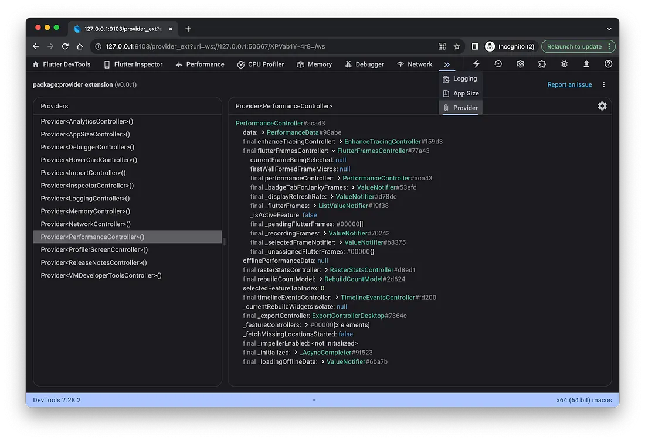Click the hot restart circular arrow icon
Viewport: 645px width, 441px height.
click(498, 64)
